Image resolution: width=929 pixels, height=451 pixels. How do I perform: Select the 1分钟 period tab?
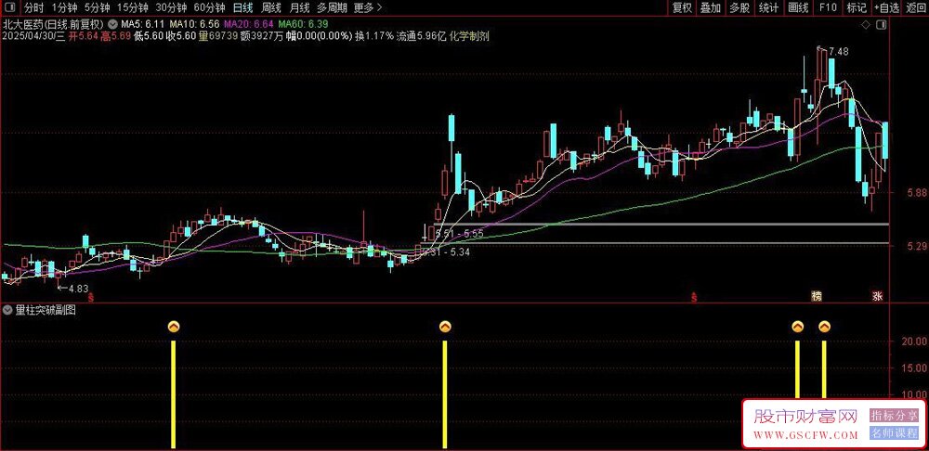coord(64,8)
